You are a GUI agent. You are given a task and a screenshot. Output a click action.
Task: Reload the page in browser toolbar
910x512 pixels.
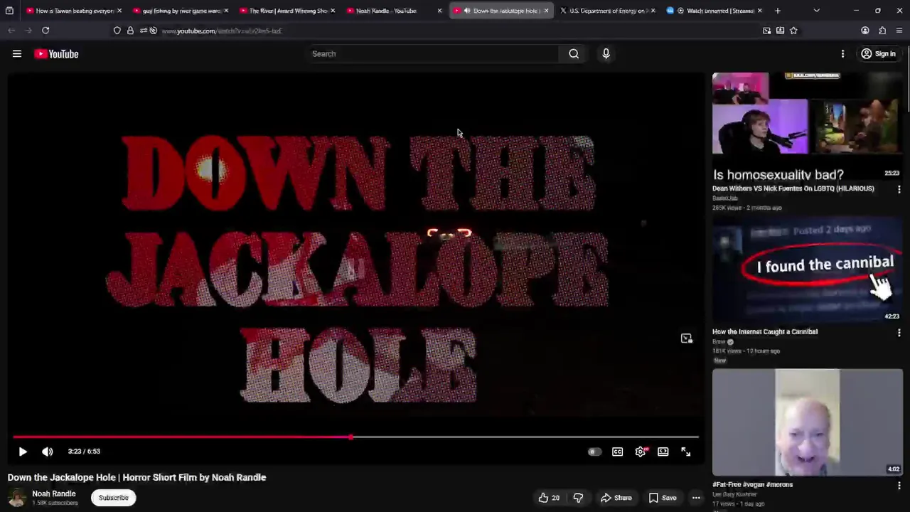click(x=45, y=31)
